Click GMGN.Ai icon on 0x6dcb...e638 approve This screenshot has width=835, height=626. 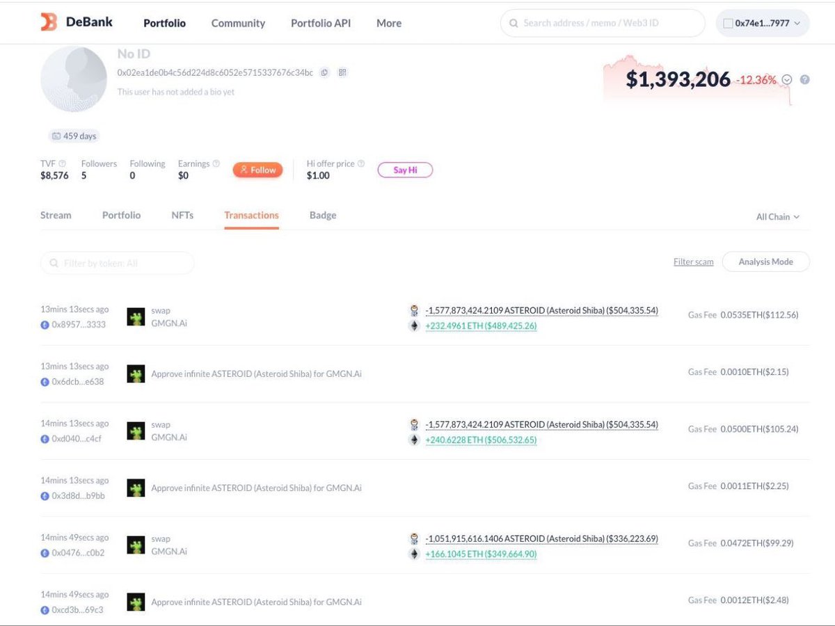tap(136, 374)
